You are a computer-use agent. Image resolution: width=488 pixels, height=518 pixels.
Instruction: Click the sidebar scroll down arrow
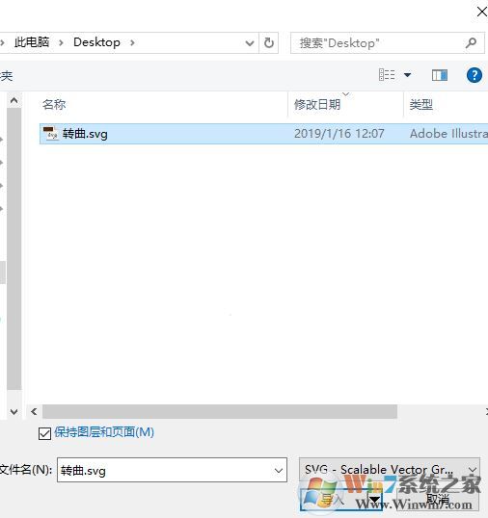(14, 412)
